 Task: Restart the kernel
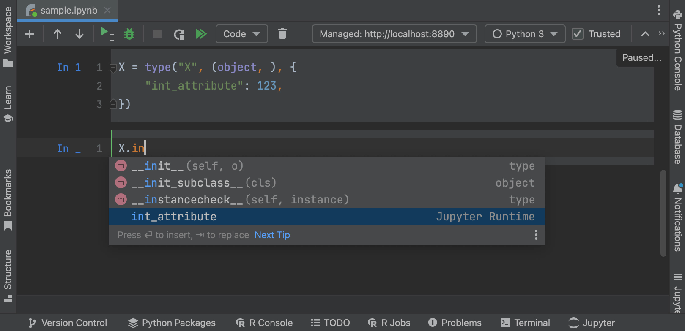click(179, 34)
